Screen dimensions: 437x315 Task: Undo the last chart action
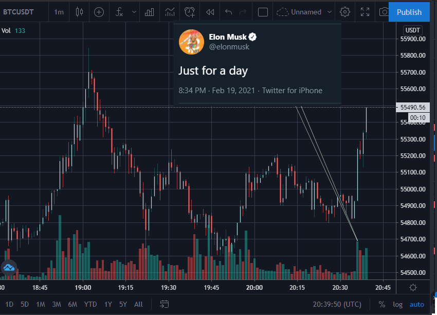229,12
